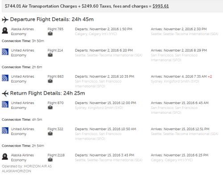Click the Operated by HORIZON AIR text
Image resolution: width=223 pixels, height=176 pixels.
coord(27,168)
